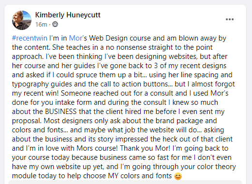Screen dimensions: 252x184
Task: Follow the #recentwin hashtag link
Action: [30, 38]
